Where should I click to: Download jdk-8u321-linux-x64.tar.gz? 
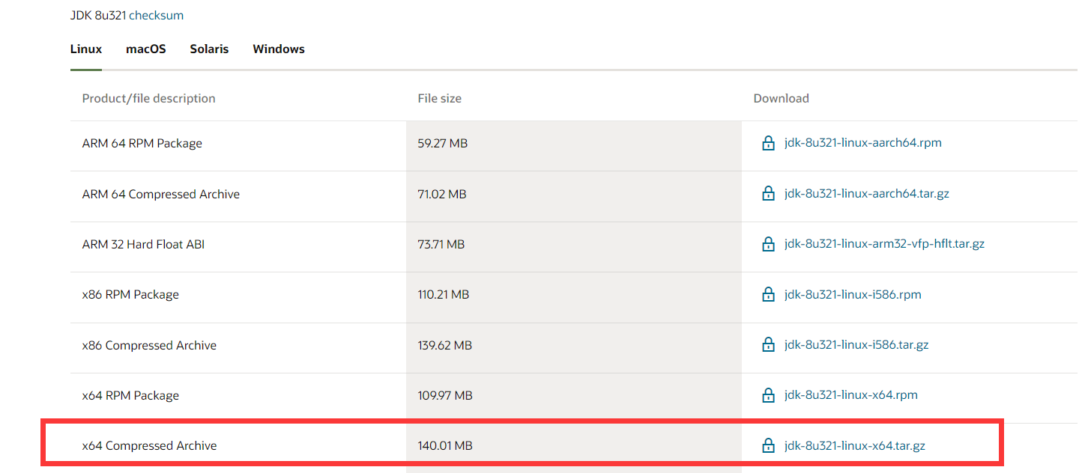[x=855, y=446]
